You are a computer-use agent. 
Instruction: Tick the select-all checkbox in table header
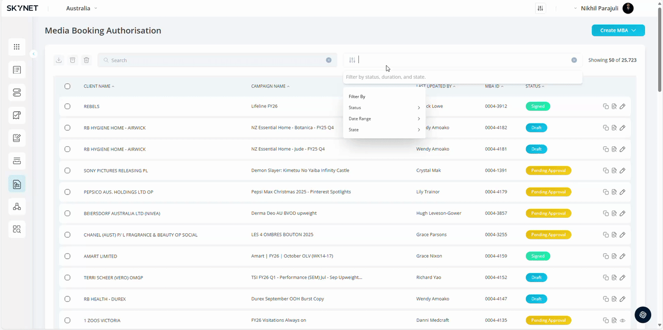tap(67, 86)
